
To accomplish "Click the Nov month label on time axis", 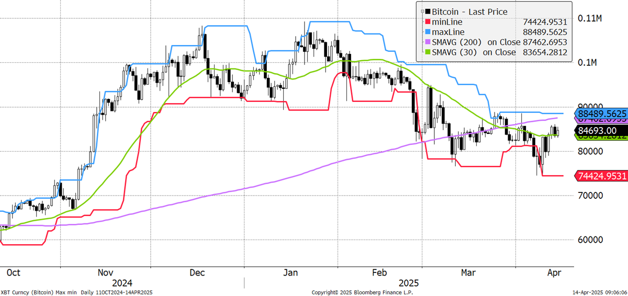I will tap(106, 273).
